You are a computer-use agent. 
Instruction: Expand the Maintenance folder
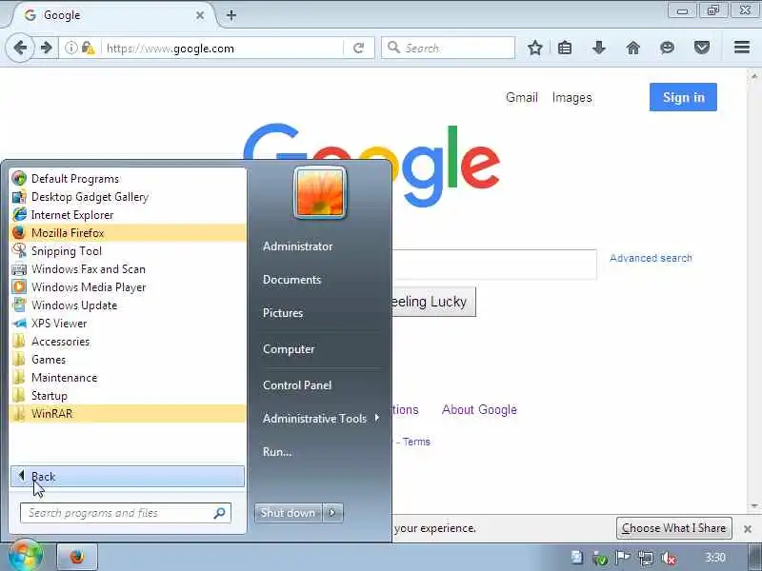[128, 378]
